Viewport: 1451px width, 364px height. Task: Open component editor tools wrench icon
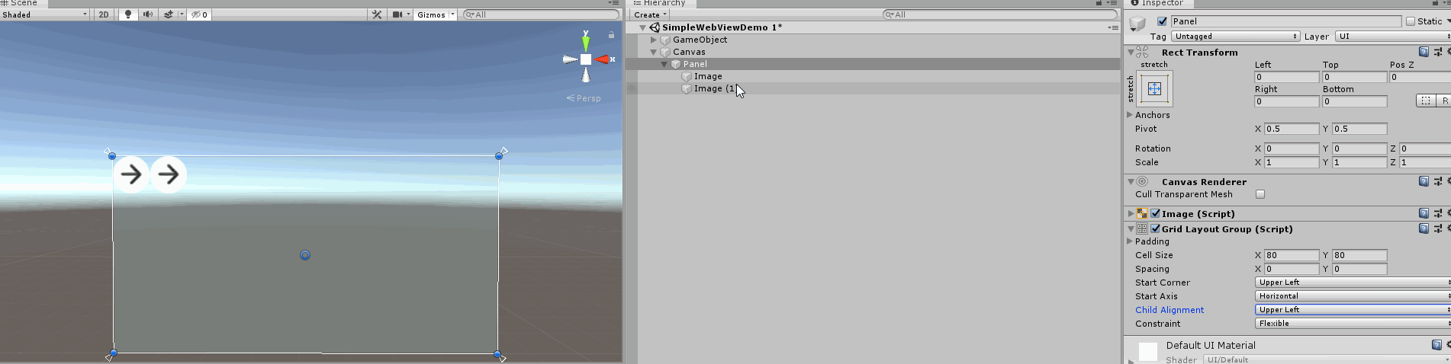coord(377,14)
